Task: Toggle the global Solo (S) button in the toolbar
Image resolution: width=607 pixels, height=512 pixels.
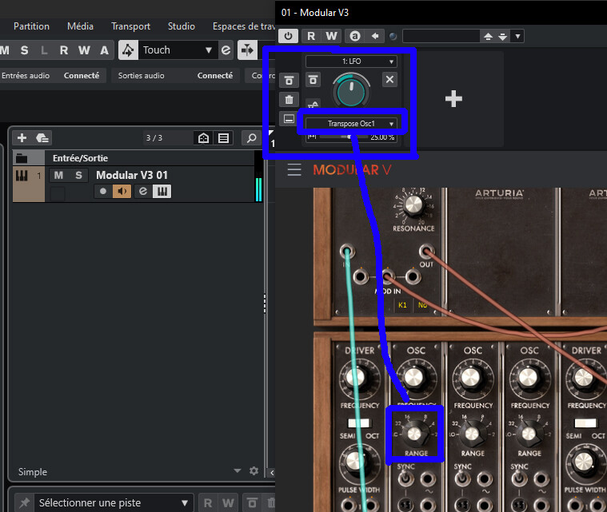Action: [x=24, y=50]
